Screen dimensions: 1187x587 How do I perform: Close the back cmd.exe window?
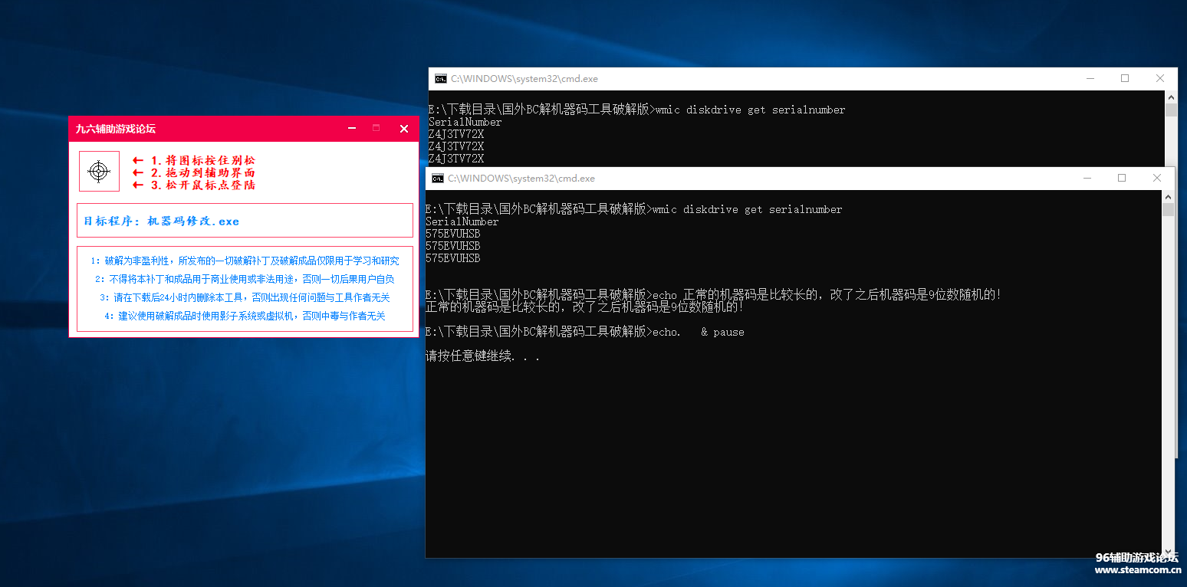[1160, 79]
